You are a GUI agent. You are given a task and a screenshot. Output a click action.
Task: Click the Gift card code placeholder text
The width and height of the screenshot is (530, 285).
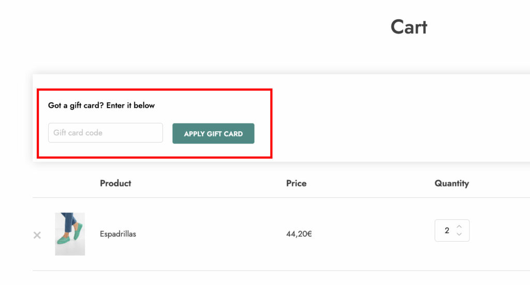(78, 133)
